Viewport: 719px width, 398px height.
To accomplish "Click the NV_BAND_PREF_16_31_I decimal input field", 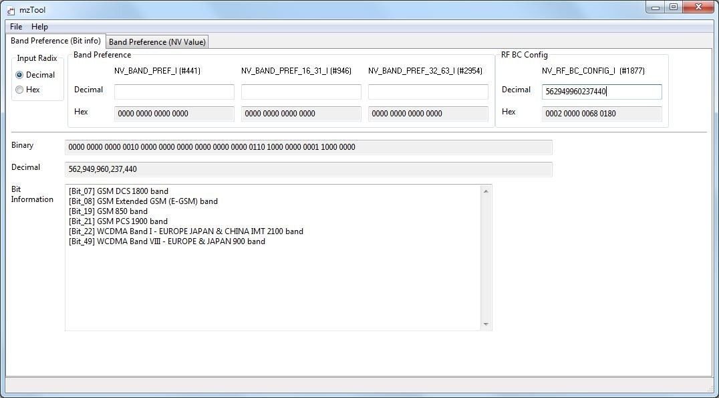I will pos(301,92).
